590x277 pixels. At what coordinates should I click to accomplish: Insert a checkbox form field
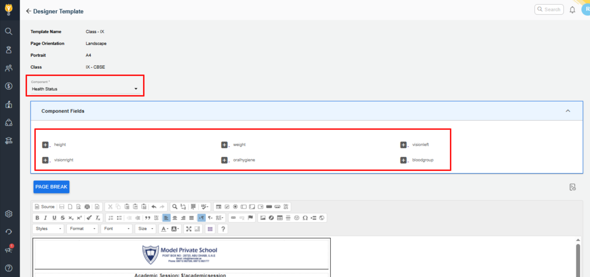pyautogui.click(x=227, y=207)
